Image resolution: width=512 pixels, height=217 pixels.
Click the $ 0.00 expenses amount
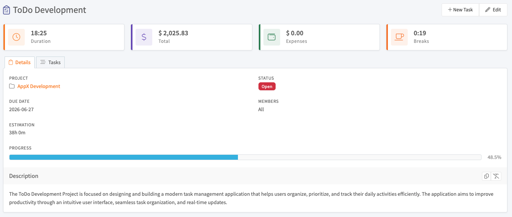[x=295, y=33]
